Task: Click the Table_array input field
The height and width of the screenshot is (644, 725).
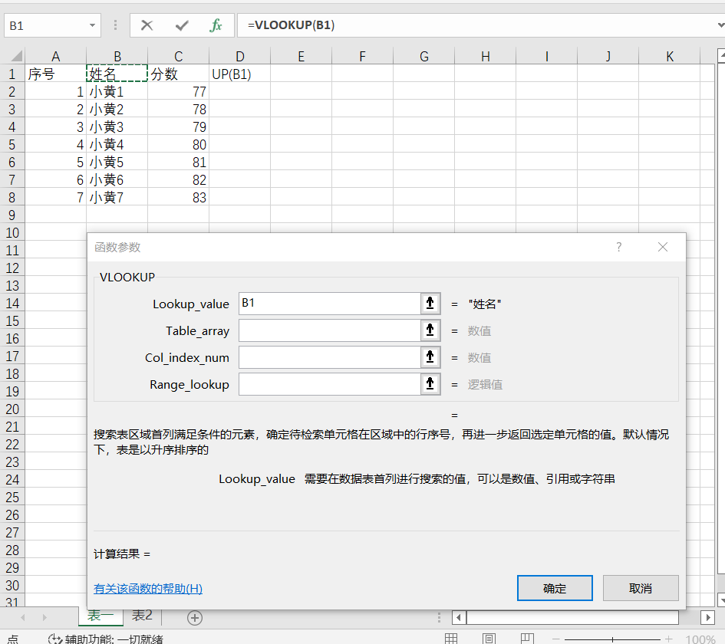Action: click(330, 330)
